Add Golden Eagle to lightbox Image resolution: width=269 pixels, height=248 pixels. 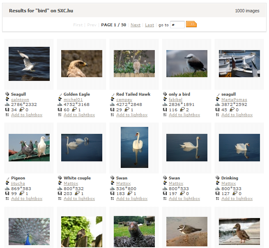click(79, 115)
